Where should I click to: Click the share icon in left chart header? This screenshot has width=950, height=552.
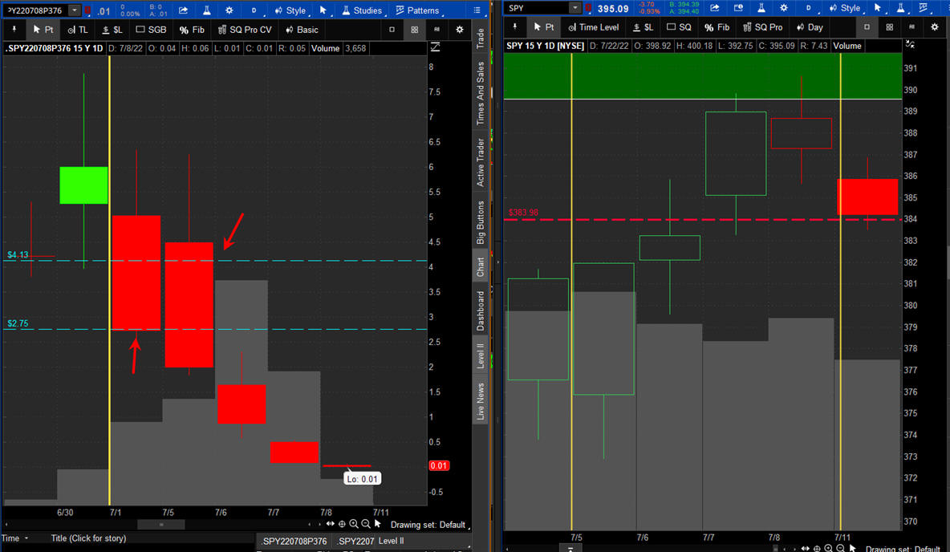[x=183, y=10]
